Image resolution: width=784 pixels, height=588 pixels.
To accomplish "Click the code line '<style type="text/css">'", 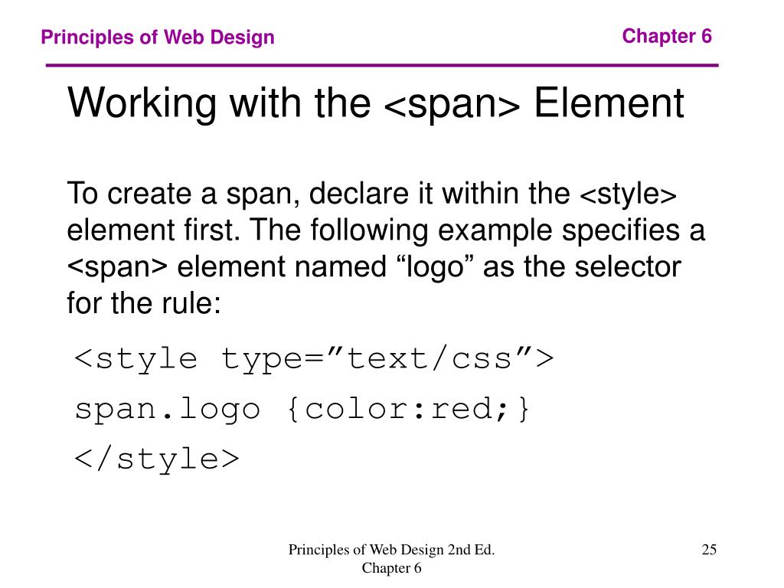I will point(314,359).
